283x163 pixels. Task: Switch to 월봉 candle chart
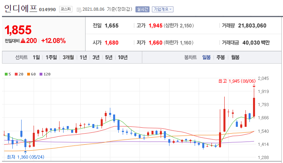tap(235, 57)
